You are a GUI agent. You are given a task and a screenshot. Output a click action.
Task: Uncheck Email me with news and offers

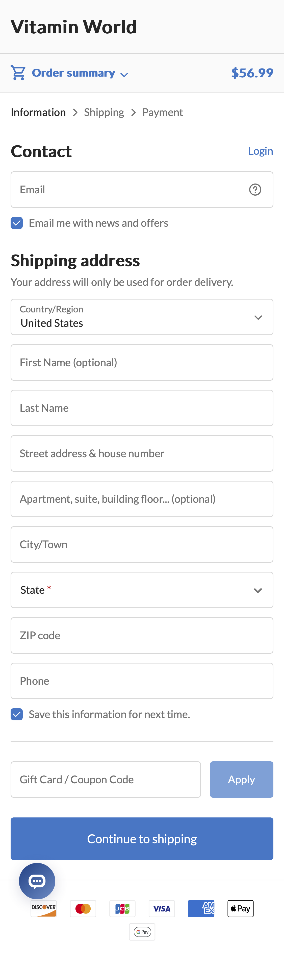click(17, 223)
